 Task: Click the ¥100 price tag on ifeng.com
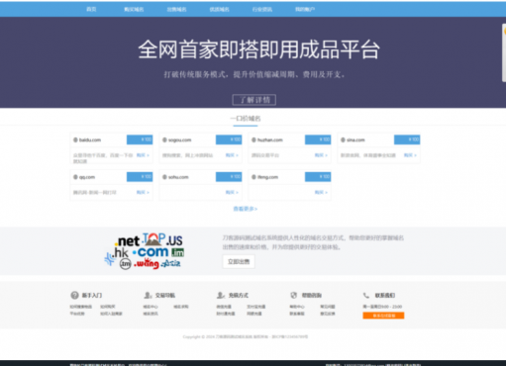318,177
